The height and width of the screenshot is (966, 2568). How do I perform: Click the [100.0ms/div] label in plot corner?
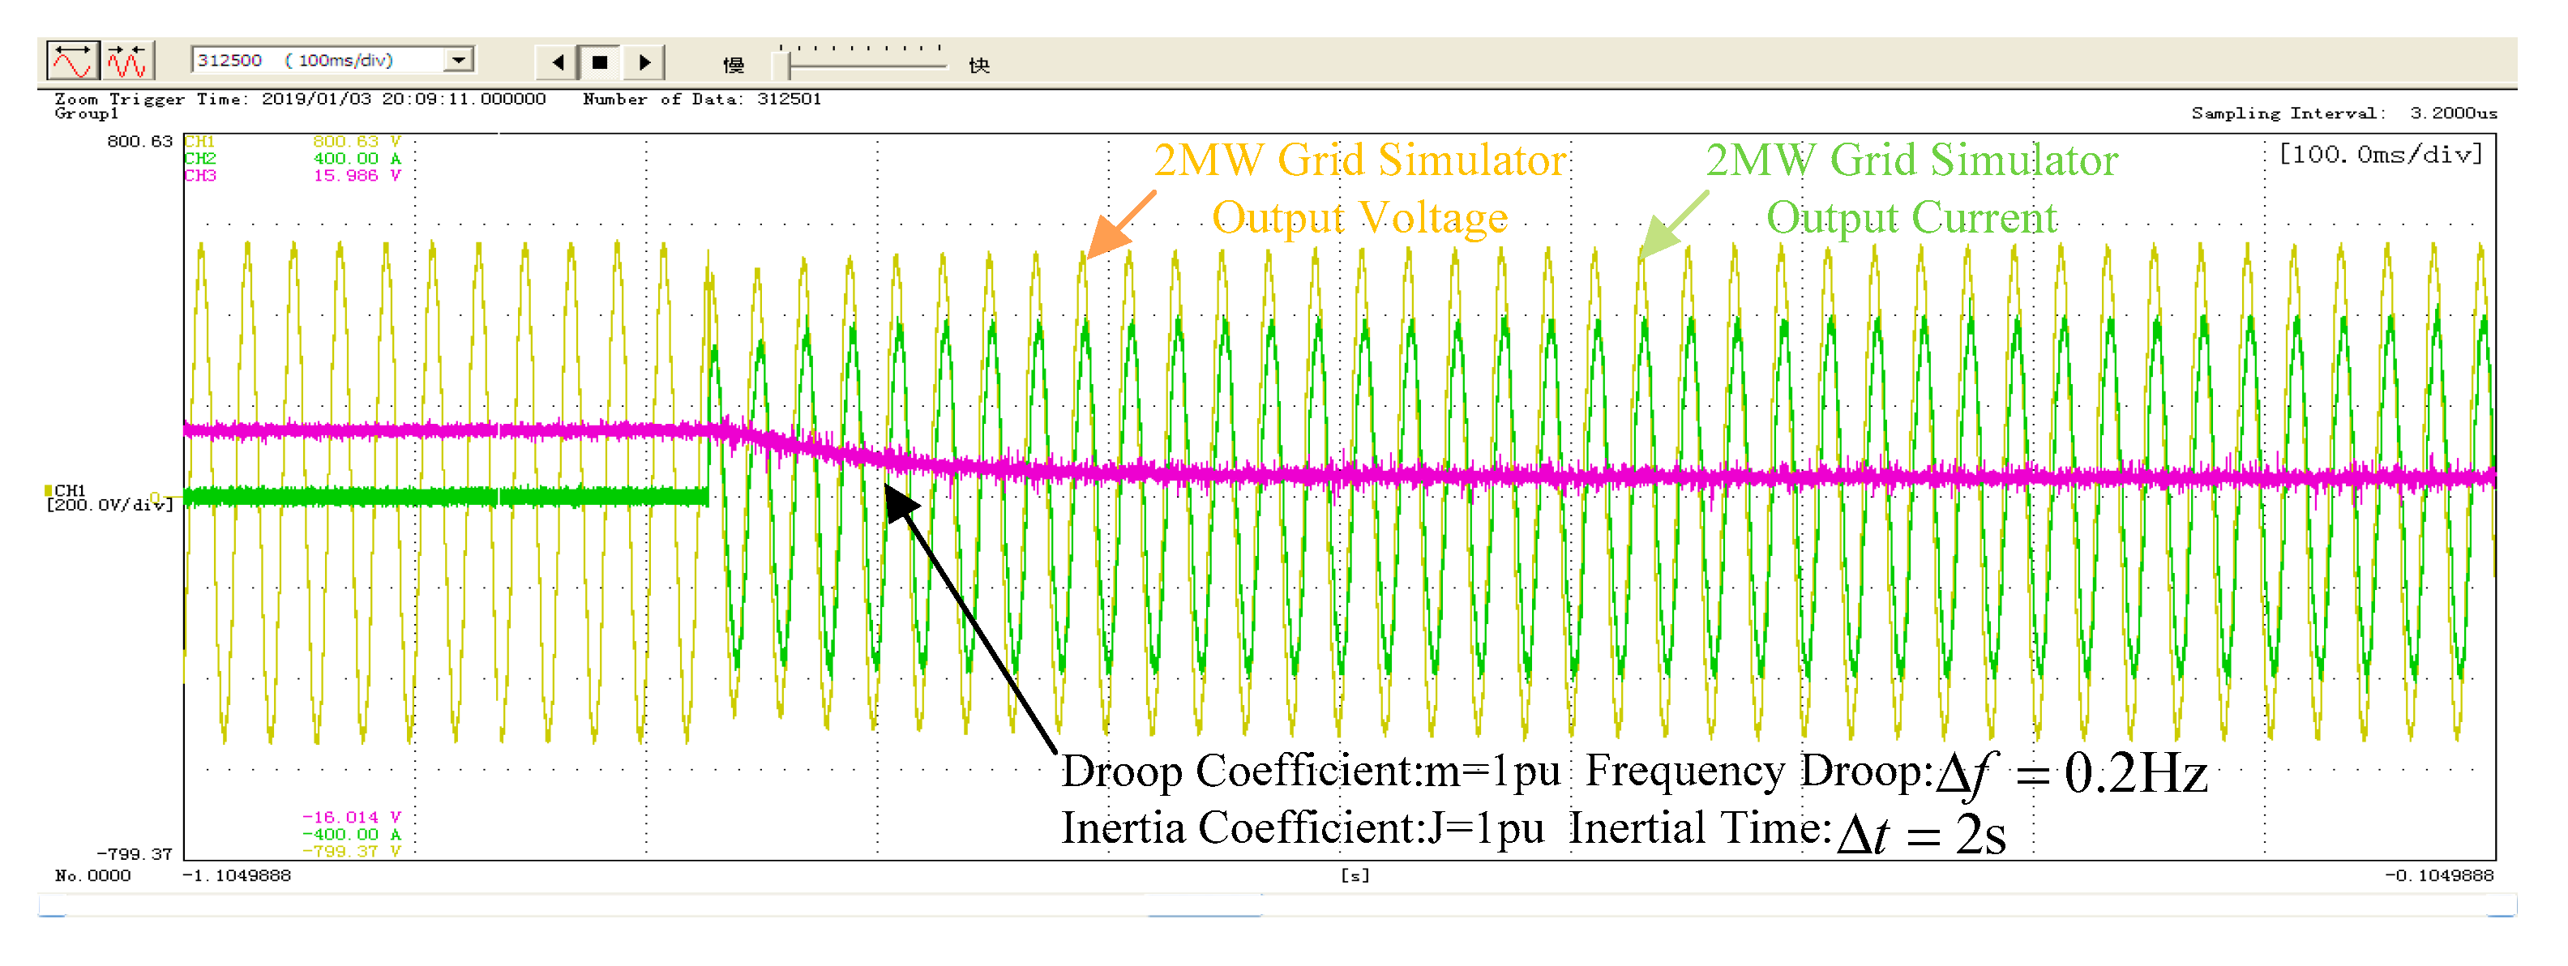coord(2381,155)
